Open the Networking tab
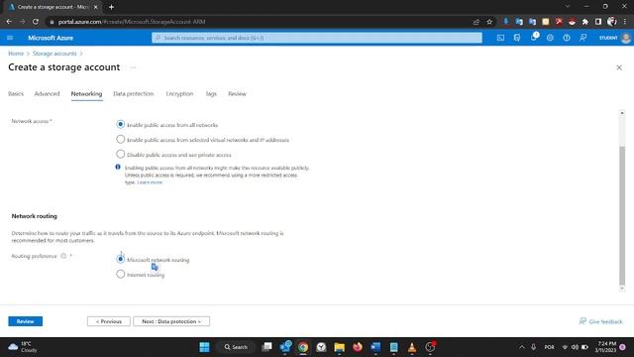 (86, 93)
